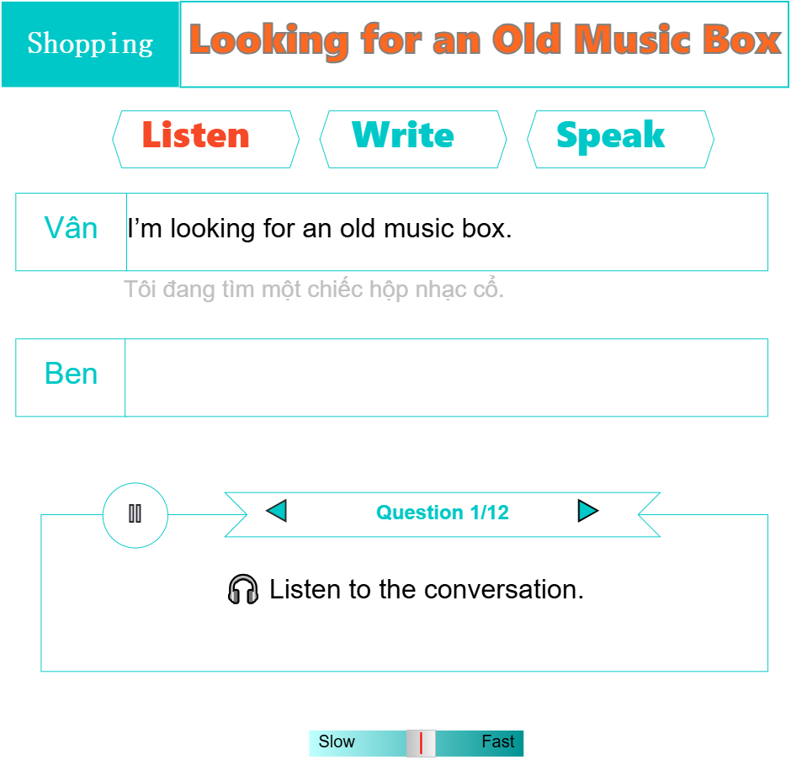Tap the circular pause control above the question box
This screenshot has height=760, width=791.
tap(135, 515)
